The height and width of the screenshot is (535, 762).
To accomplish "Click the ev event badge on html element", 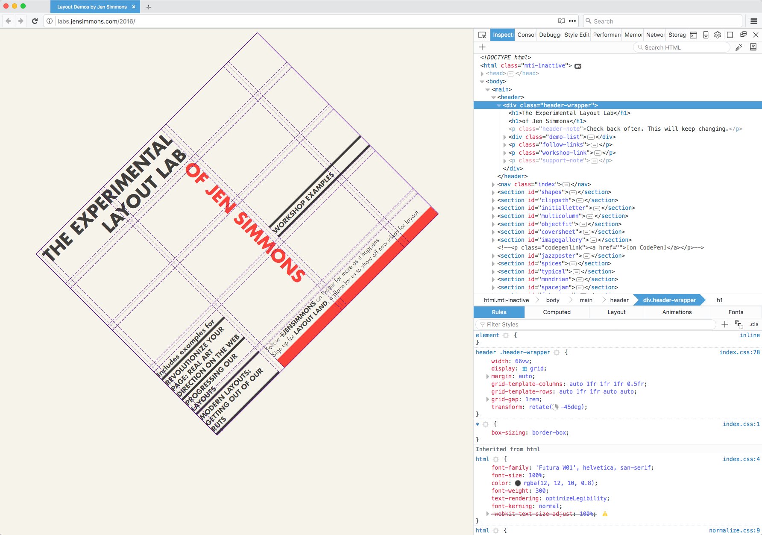I will pyautogui.click(x=578, y=66).
